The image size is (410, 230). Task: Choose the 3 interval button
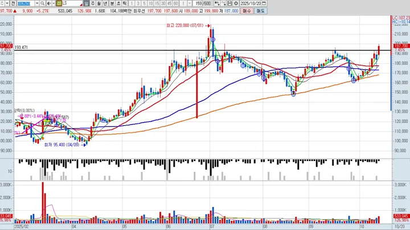tap(138, 3)
